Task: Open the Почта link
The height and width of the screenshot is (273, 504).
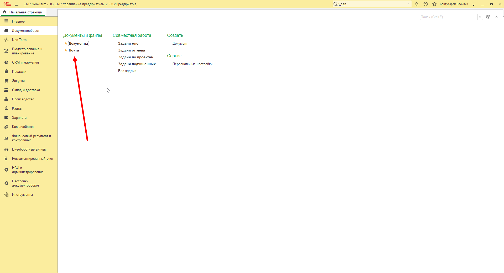Action: [x=74, y=50]
